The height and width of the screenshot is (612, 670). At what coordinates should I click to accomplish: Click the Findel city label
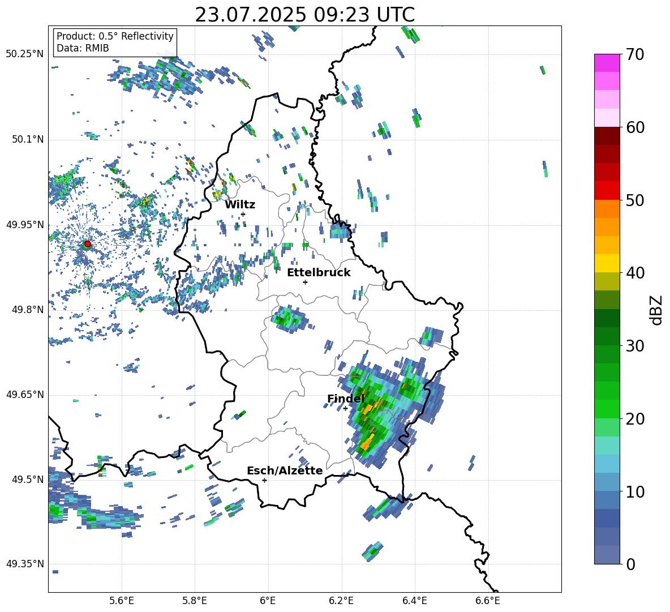(346, 399)
